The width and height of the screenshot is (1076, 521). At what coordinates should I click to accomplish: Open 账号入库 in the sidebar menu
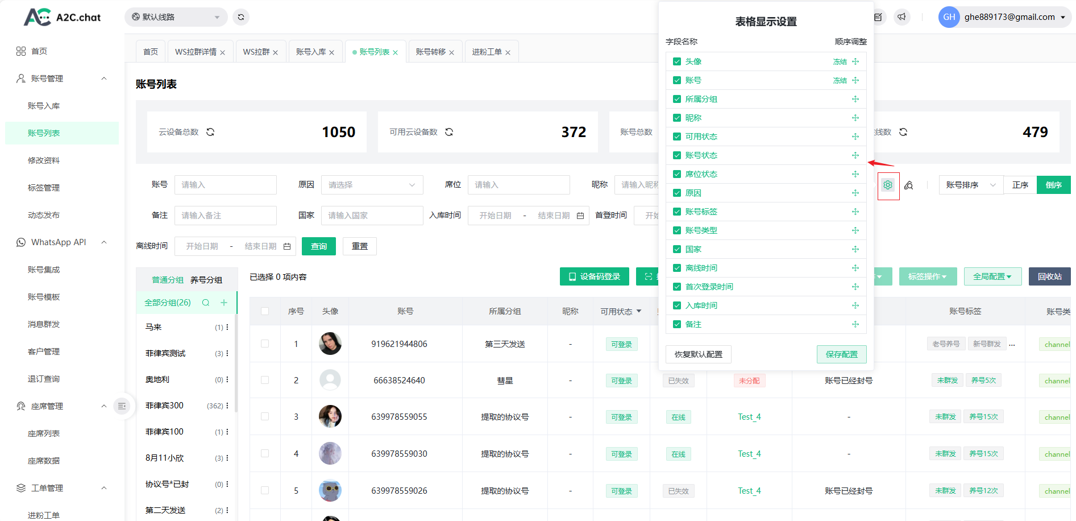(x=44, y=106)
